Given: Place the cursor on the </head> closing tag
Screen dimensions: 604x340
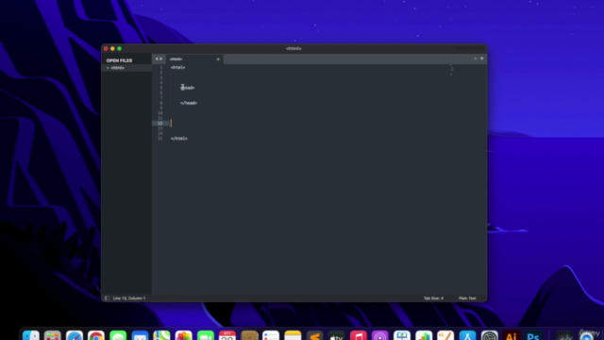Looking at the screenshot, I should [x=189, y=103].
